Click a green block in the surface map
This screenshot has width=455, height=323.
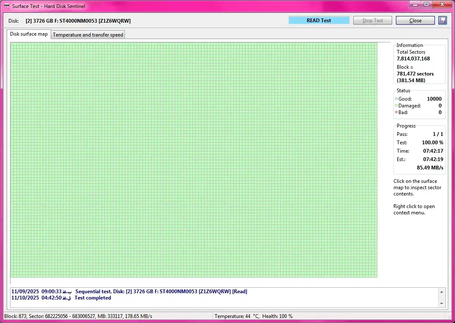point(193,159)
